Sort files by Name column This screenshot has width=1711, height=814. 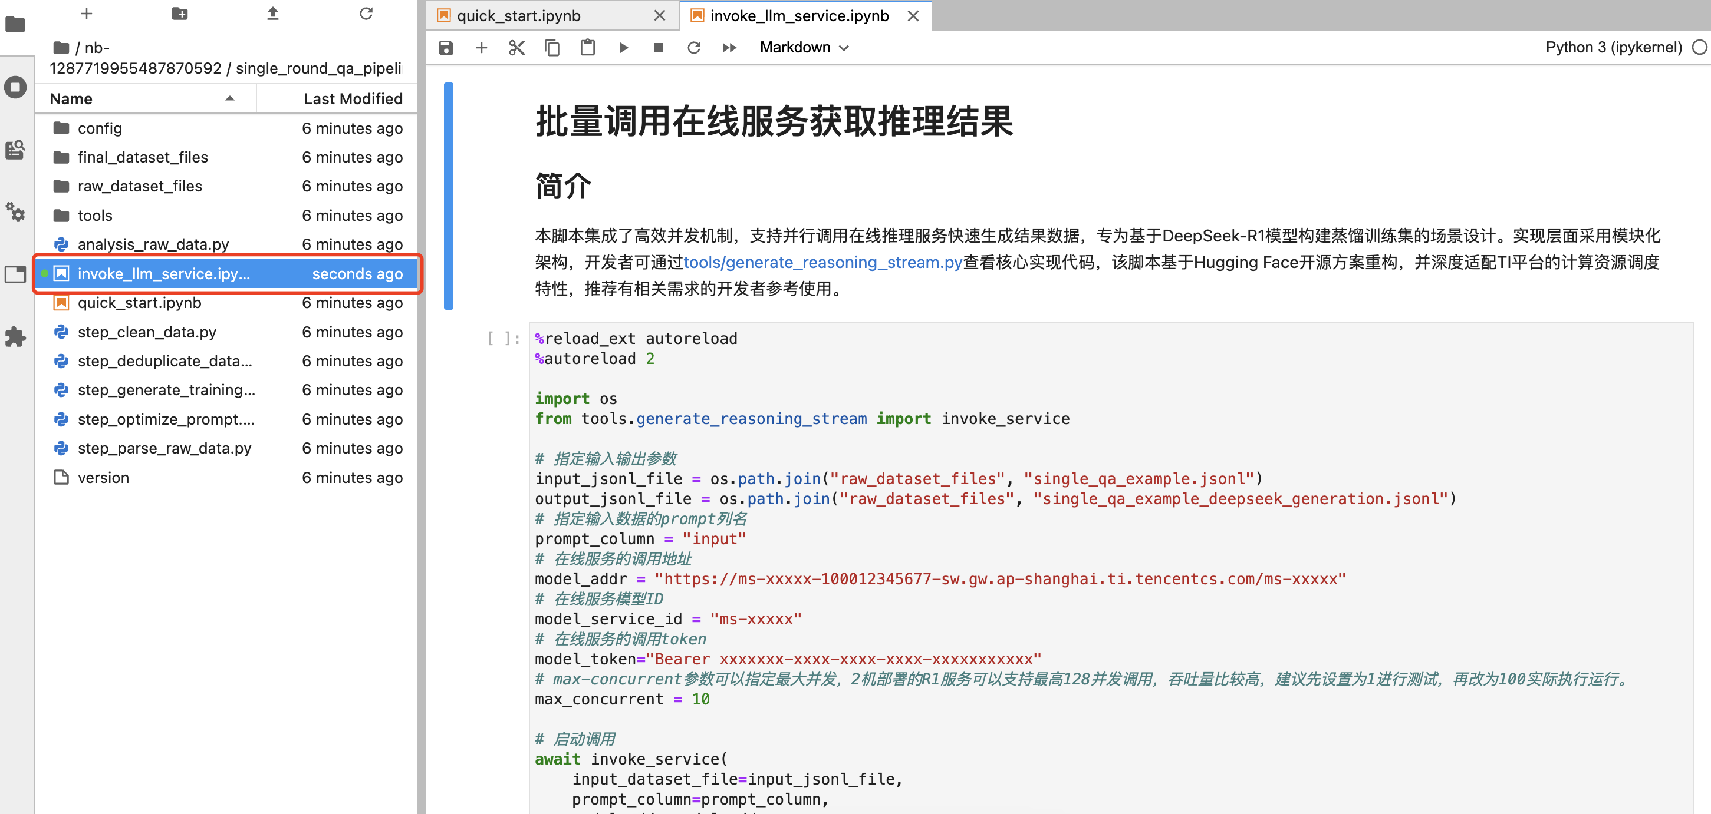tap(145, 99)
